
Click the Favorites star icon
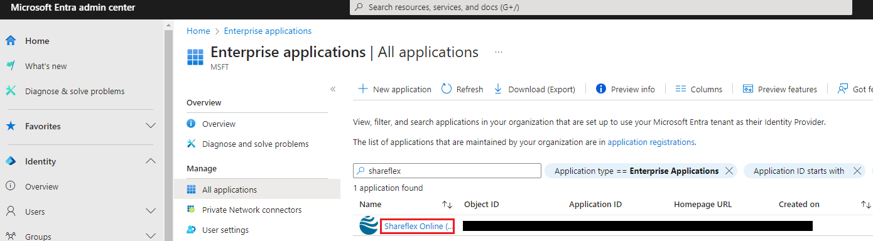pos(11,126)
